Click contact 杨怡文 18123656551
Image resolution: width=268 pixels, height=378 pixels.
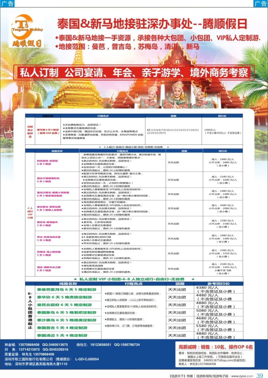pyautogui.click(x=108, y=344)
